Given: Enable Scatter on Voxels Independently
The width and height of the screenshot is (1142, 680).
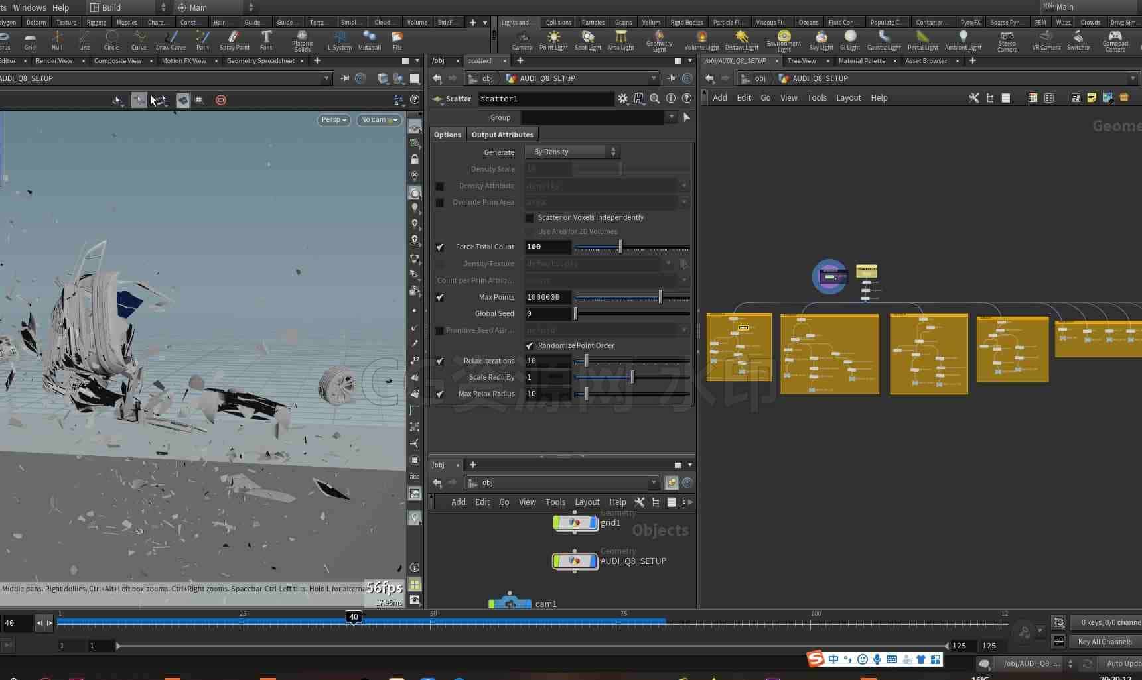Looking at the screenshot, I should (x=530, y=218).
